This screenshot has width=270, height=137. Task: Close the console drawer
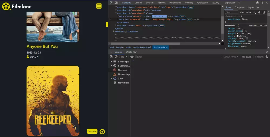[x=267, y=52]
